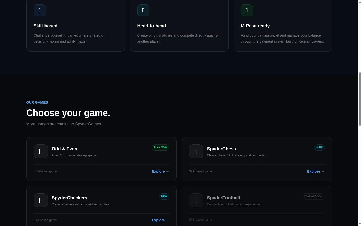
Task: Click the OUR GAMES label
Action: (x=37, y=102)
